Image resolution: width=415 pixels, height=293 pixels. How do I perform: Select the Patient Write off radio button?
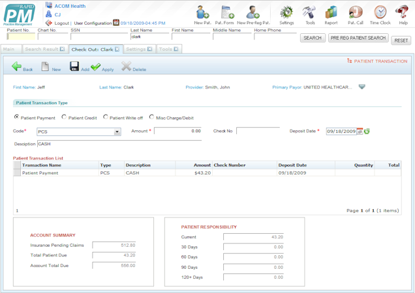pyautogui.click(x=105, y=117)
